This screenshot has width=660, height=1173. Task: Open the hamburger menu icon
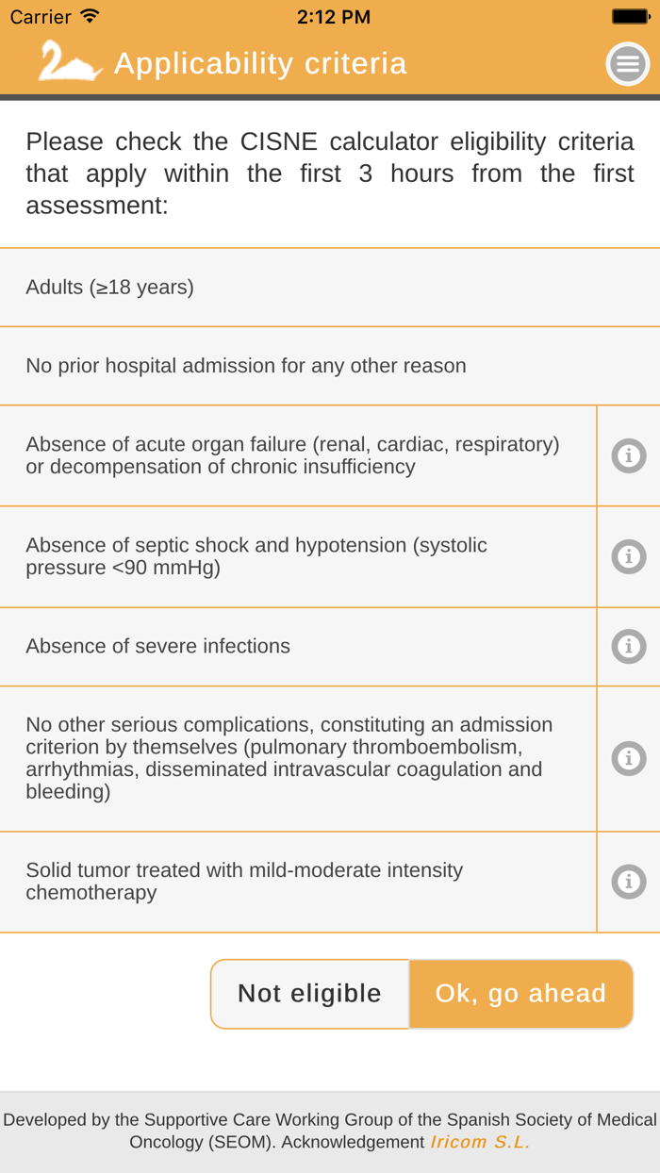628,64
